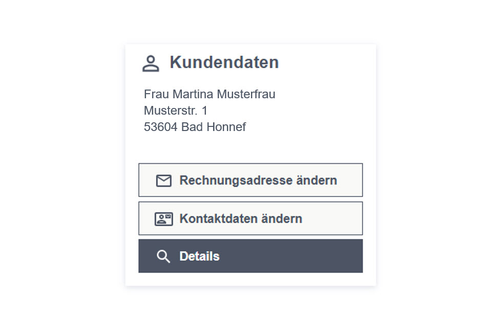Click the person icon beside Kundendaten
Screen dimensions: 502x325
[151, 63]
